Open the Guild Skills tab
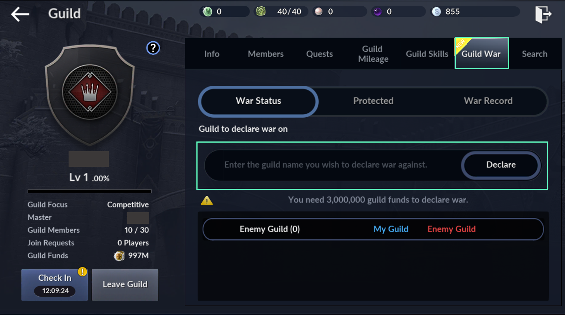Screen dimensions: 565x315 (x=427, y=54)
